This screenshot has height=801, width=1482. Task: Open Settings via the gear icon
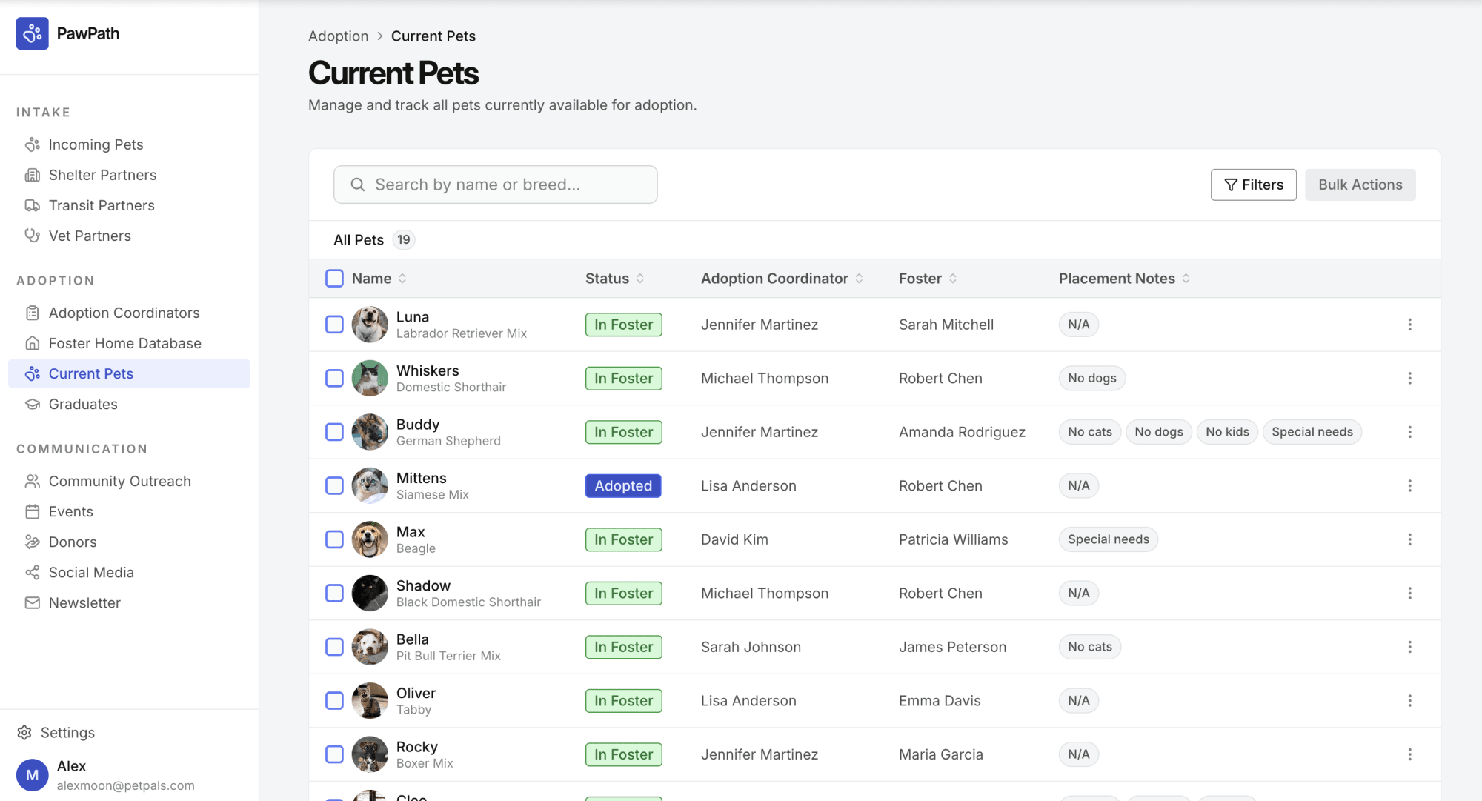(x=24, y=732)
